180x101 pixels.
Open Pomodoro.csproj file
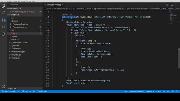click(18, 52)
